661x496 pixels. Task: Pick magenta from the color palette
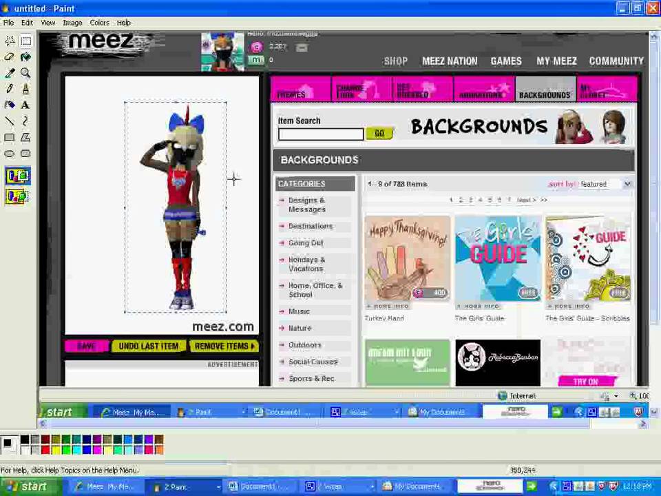97,450
